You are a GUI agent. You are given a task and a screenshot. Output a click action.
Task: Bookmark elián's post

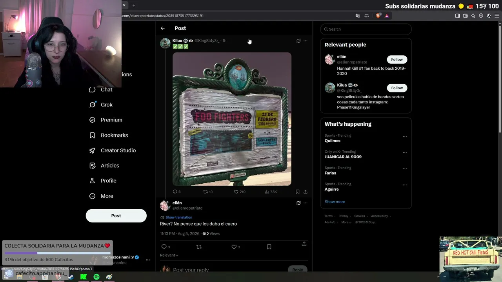click(269, 247)
